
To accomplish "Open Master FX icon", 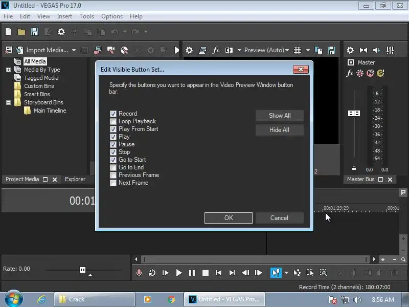I will tap(350, 73).
